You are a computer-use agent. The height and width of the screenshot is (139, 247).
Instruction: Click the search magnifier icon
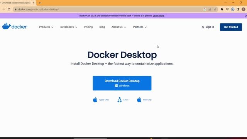[x=203, y=27]
